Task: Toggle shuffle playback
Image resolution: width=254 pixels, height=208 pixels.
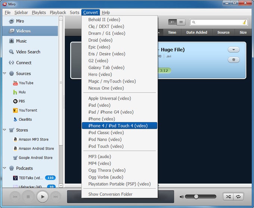Action: (x=228, y=197)
